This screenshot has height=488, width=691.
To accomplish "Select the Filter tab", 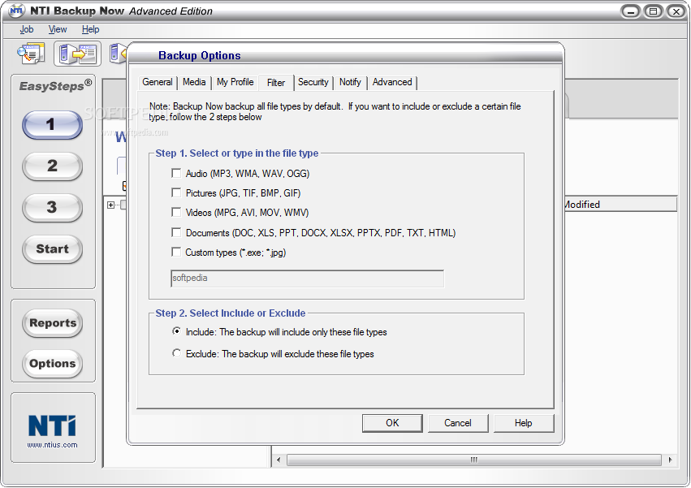I will tap(276, 83).
